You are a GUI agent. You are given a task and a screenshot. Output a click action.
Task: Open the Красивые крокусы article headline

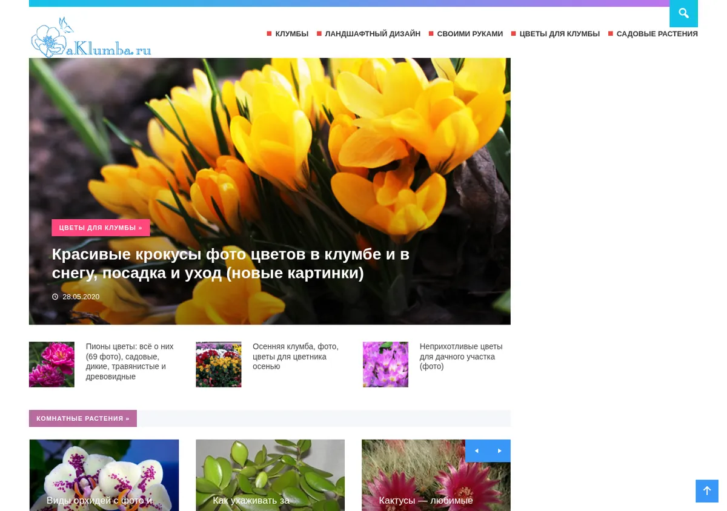(x=231, y=263)
